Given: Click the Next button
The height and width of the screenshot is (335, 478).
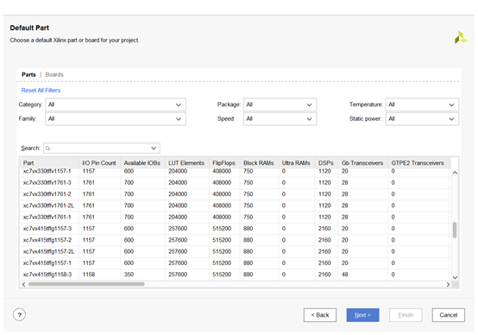Looking at the screenshot, I should click(362, 315).
